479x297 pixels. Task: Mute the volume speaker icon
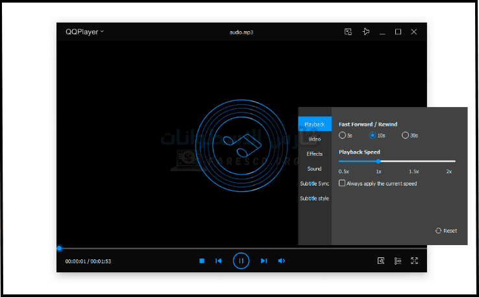tap(282, 261)
